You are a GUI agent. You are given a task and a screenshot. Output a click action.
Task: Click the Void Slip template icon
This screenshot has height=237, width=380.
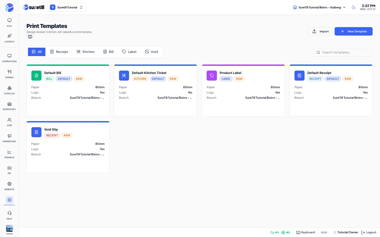[36, 132]
